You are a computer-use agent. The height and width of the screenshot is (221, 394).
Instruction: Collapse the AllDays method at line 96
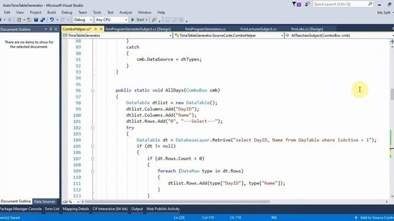click(92, 90)
